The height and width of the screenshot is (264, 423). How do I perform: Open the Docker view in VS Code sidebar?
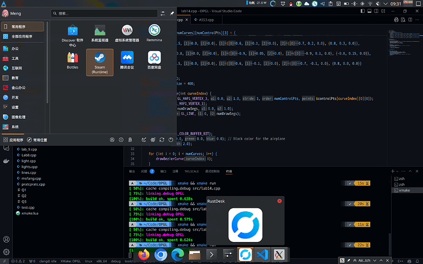tap(6, 161)
